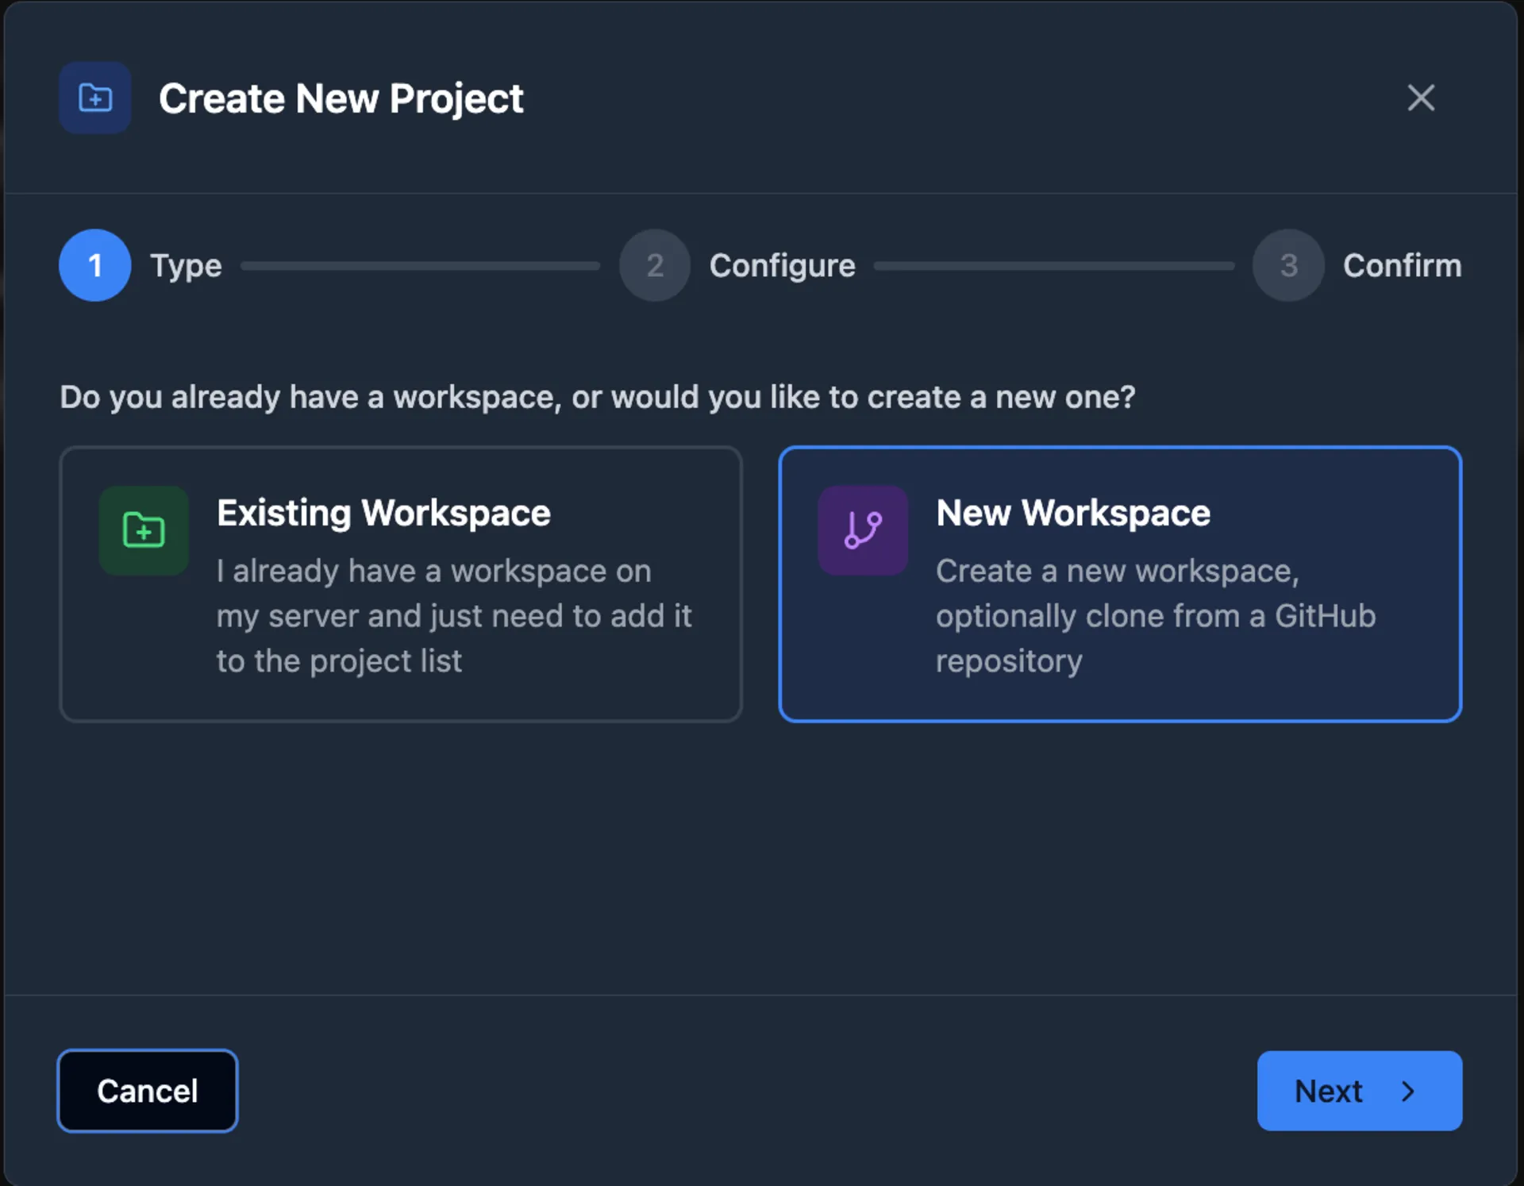Screen dimensions: 1524x1186
Task: Click the green folder icon on Existing Workspace
Action: (143, 531)
